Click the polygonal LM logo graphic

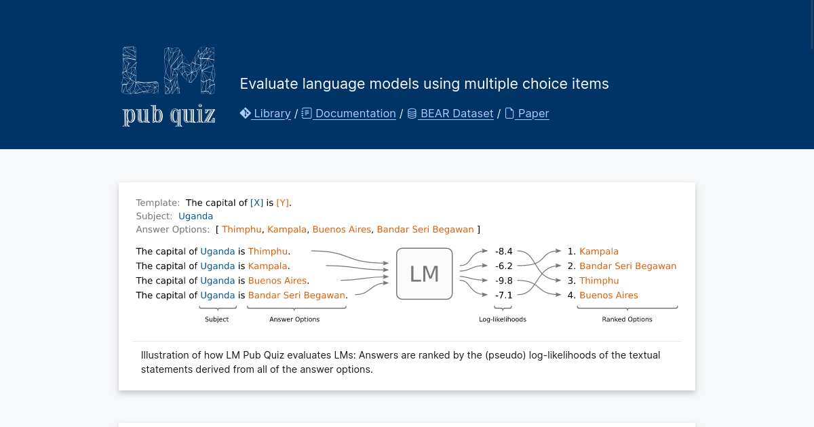(168, 70)
